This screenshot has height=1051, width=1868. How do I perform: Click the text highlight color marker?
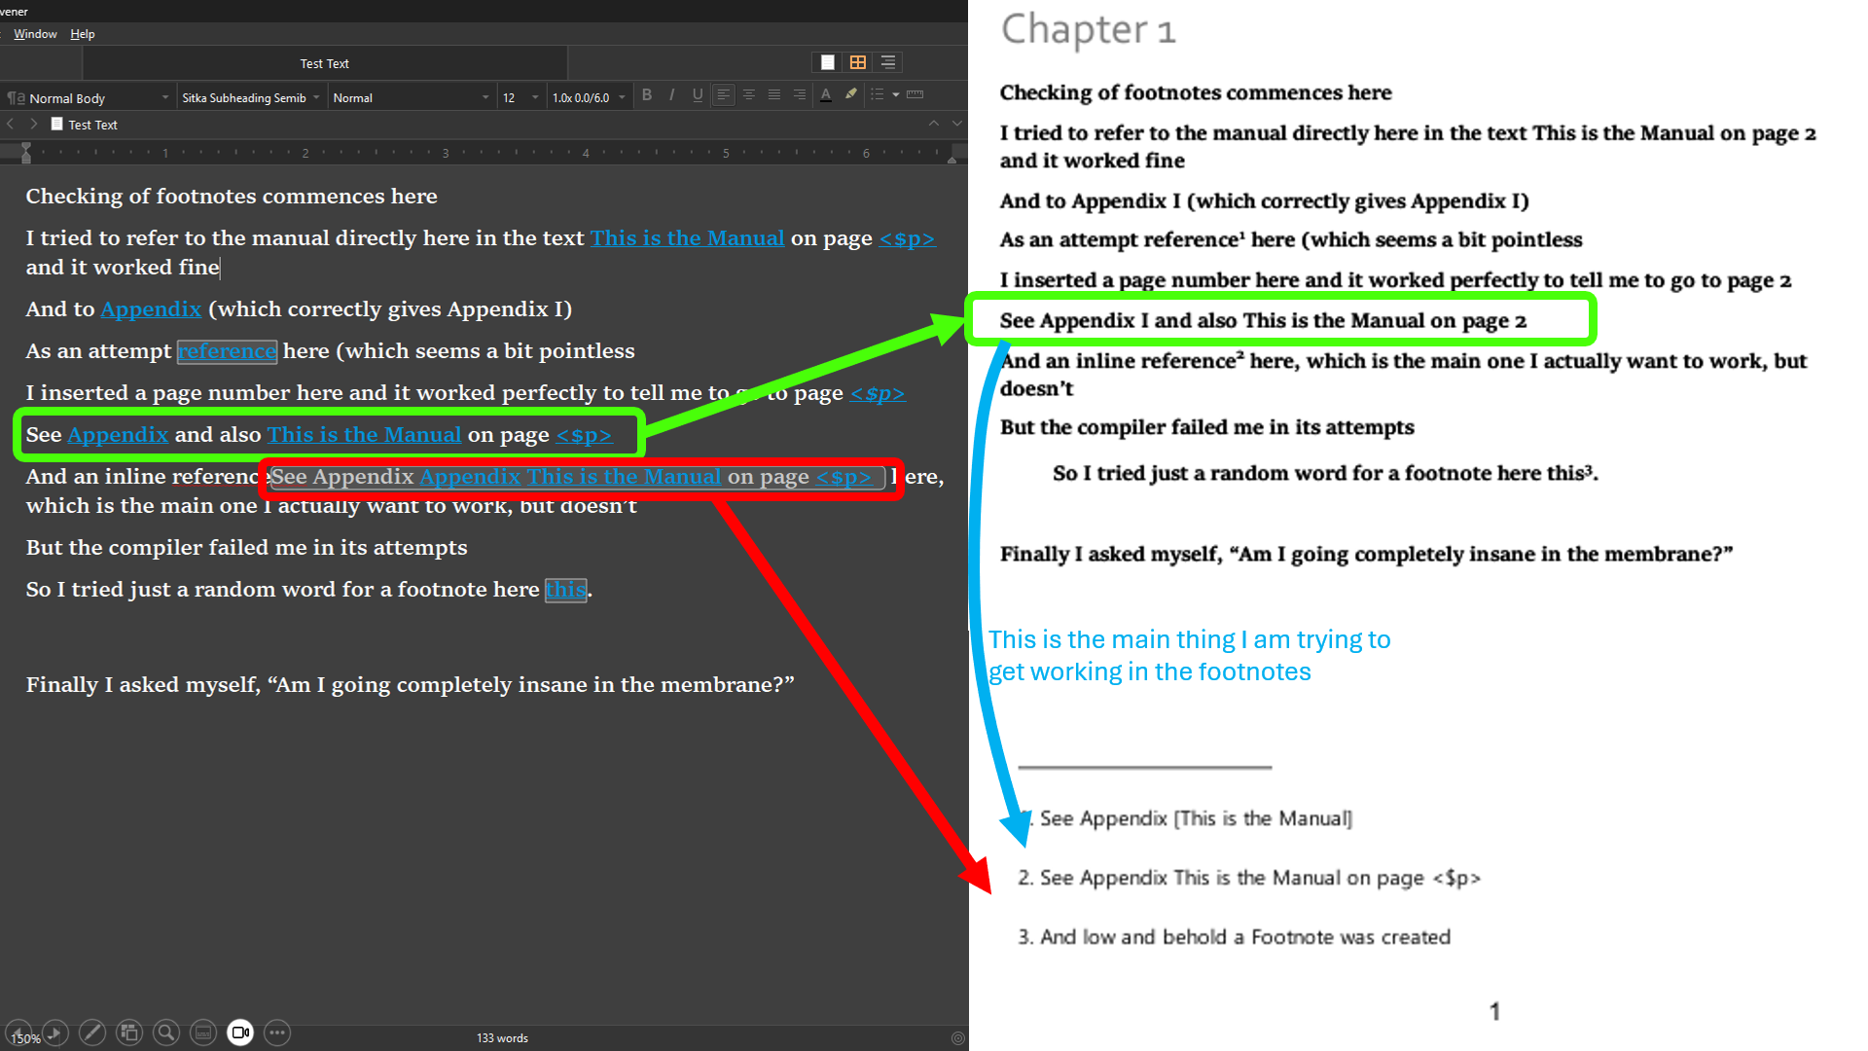[851, 95]
